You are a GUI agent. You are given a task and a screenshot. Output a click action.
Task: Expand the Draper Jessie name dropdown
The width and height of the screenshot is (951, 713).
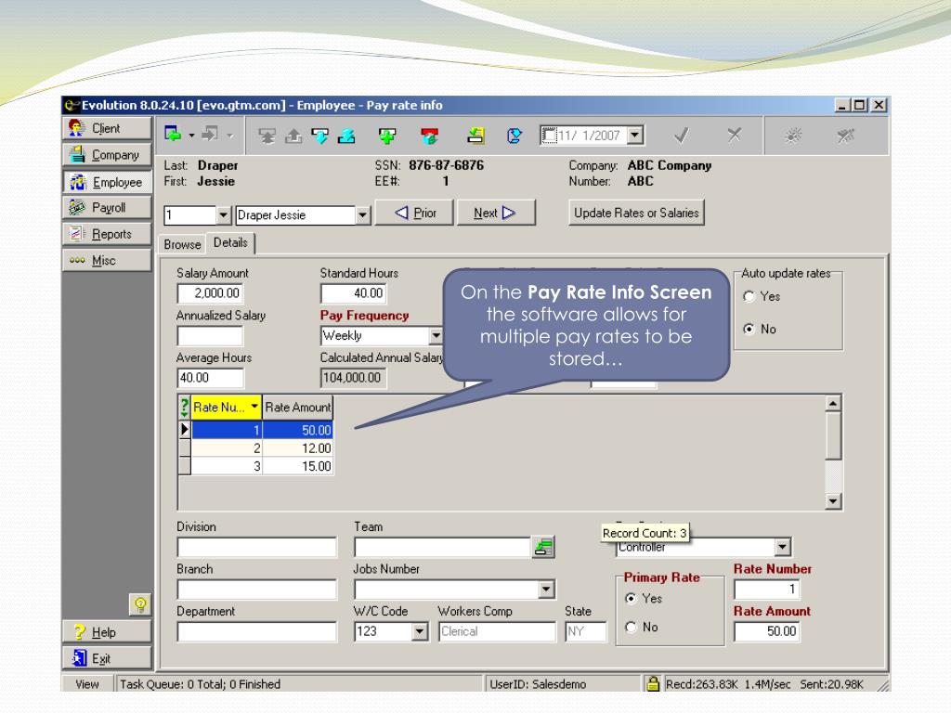coord(363,215)
